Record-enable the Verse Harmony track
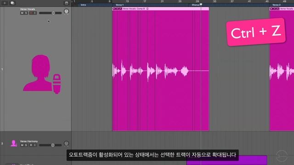The height and width of the screenshot is (165, 294). click(x=31, y=145)
